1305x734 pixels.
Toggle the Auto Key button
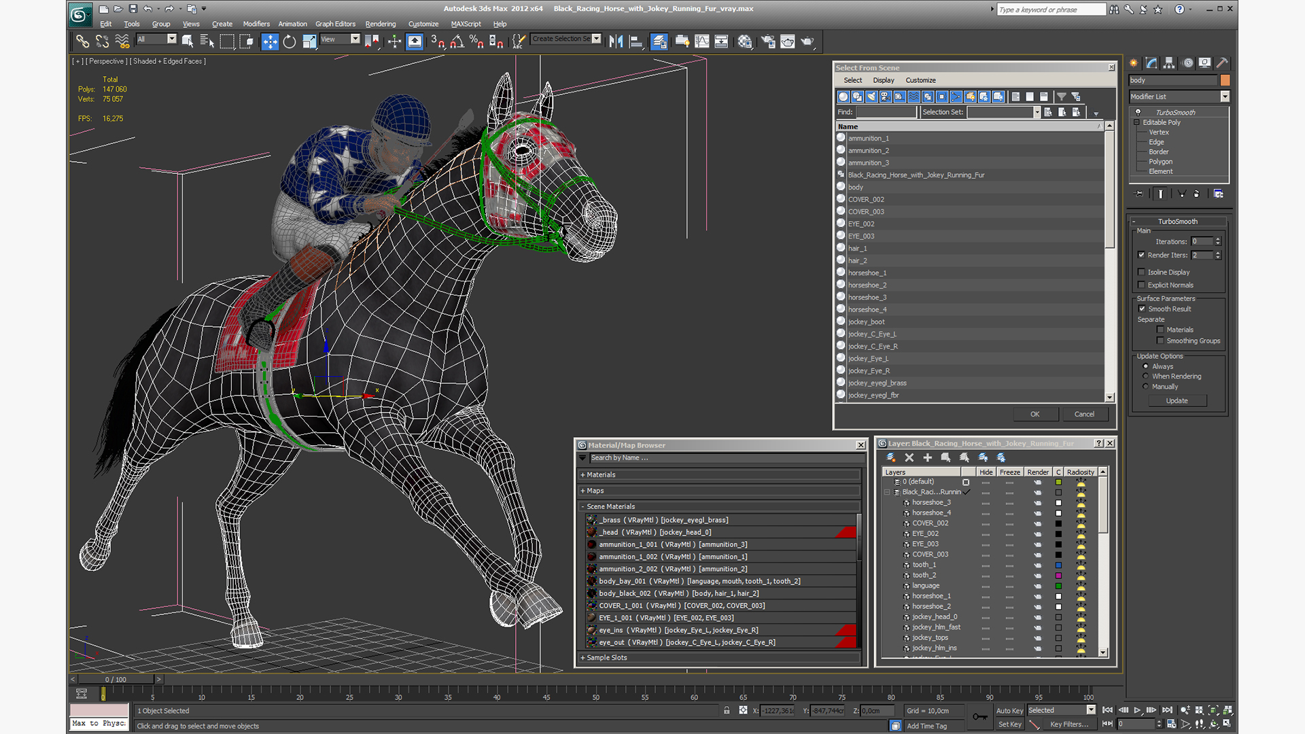click(1009, 710)
